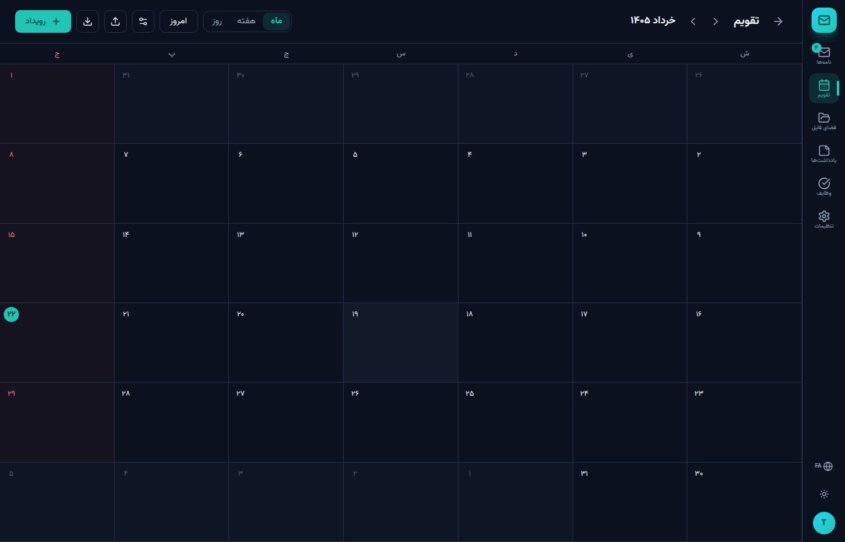Click the رویداد add event button
Viewport: 845px width, 542px height.
[43, 21]
